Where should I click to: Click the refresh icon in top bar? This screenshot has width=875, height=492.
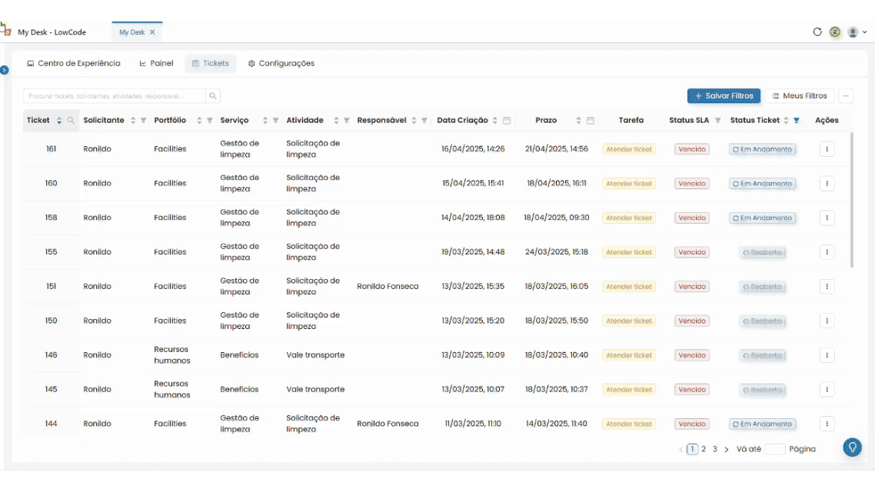click(817, 32)
